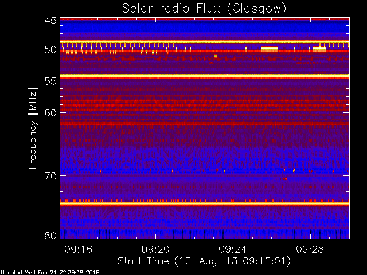Click the x-axis label "Start Time (10-Aug-13 09:15:01)"
Viewport: 367px width, 275px height.
click(x=204, y=261)
